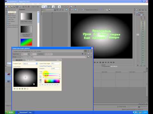Select Noise Texture in the generators list
The image size is (153, 114).
point(12,16)
